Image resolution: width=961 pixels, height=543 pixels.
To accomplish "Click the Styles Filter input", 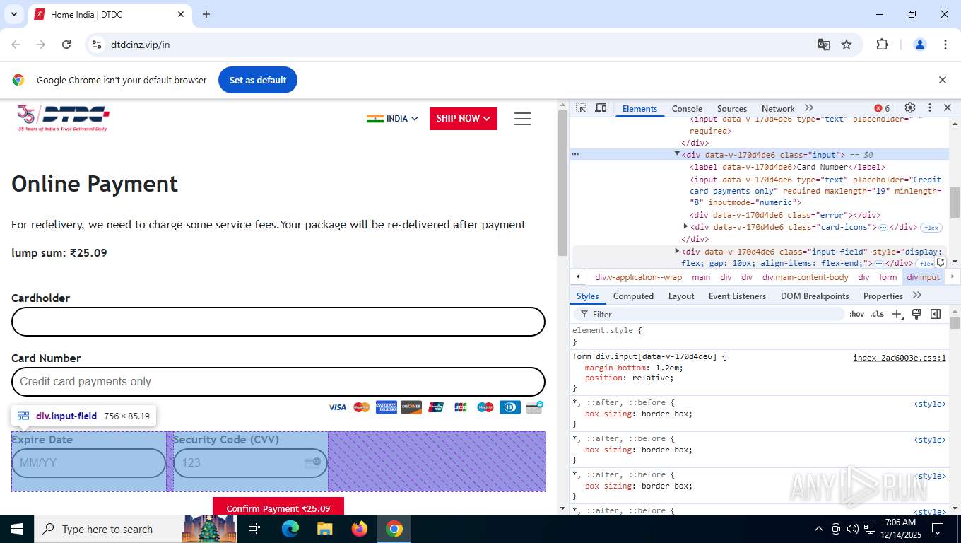I will (709, 314).
